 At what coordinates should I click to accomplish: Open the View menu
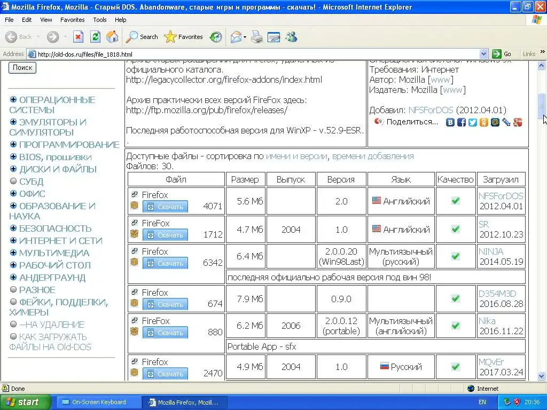coord(46,20)
